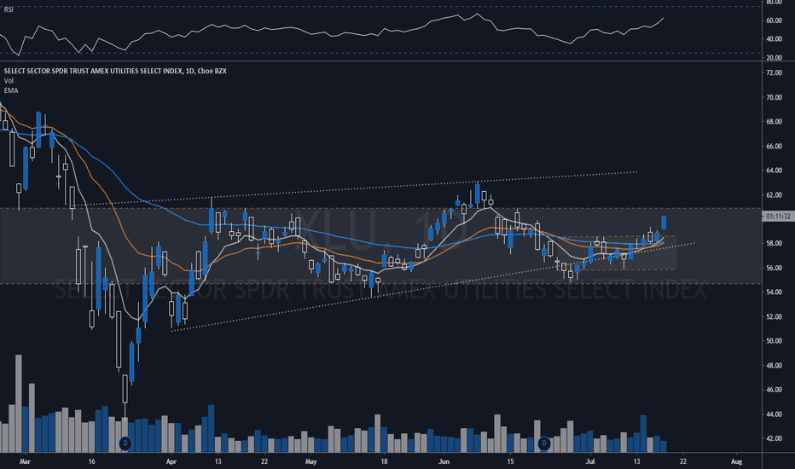
Task: Click the dividend D marker in late June
Action: [544, 443]
